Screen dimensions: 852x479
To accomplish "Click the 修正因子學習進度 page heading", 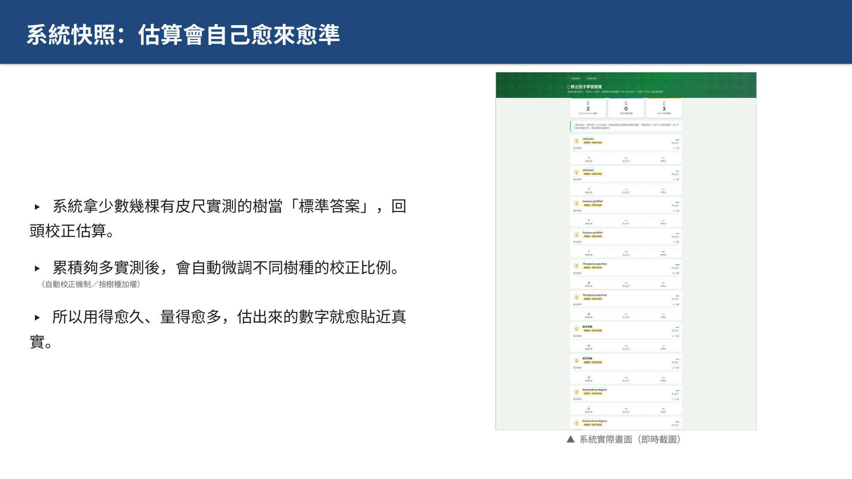I will (585, 87).
